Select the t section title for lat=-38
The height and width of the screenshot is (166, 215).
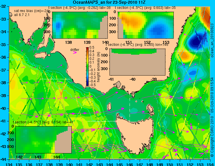[79, 8]
